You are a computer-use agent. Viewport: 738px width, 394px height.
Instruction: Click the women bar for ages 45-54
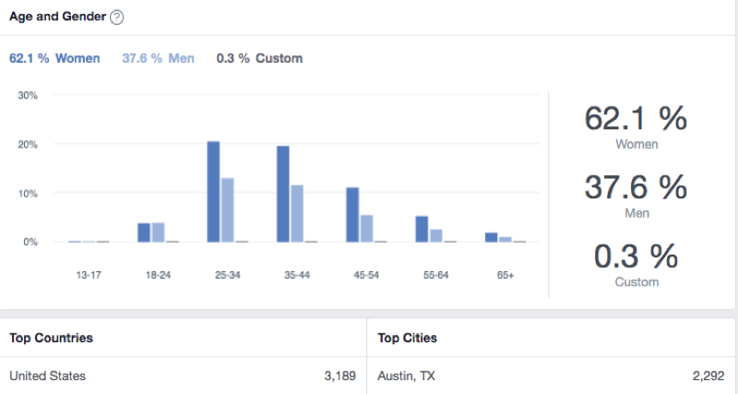[352, 215]
